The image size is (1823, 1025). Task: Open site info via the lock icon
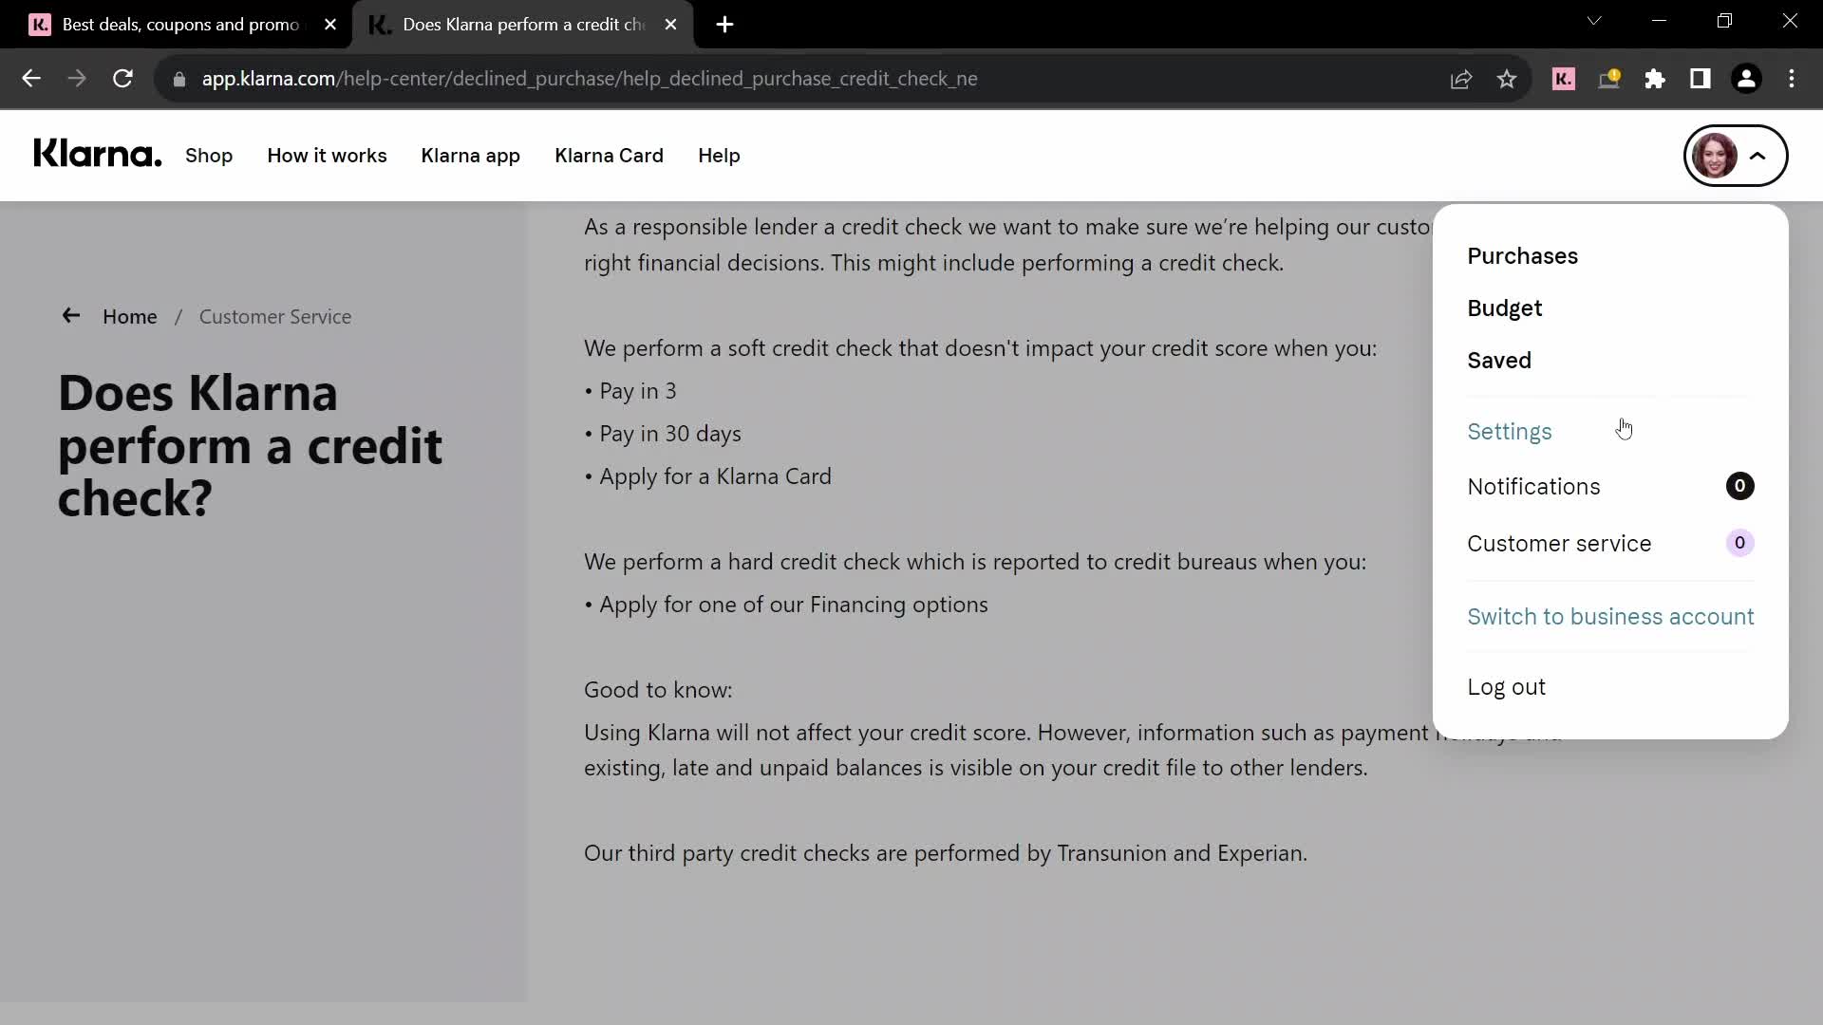179,80
